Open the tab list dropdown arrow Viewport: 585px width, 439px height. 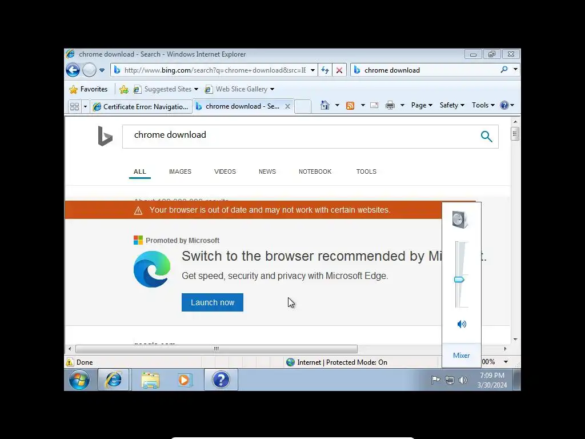click(85, 107)
